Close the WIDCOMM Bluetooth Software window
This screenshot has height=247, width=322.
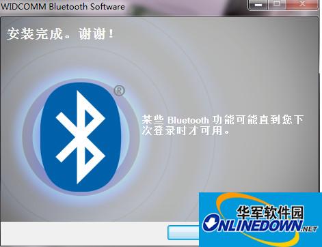[302, 4]
